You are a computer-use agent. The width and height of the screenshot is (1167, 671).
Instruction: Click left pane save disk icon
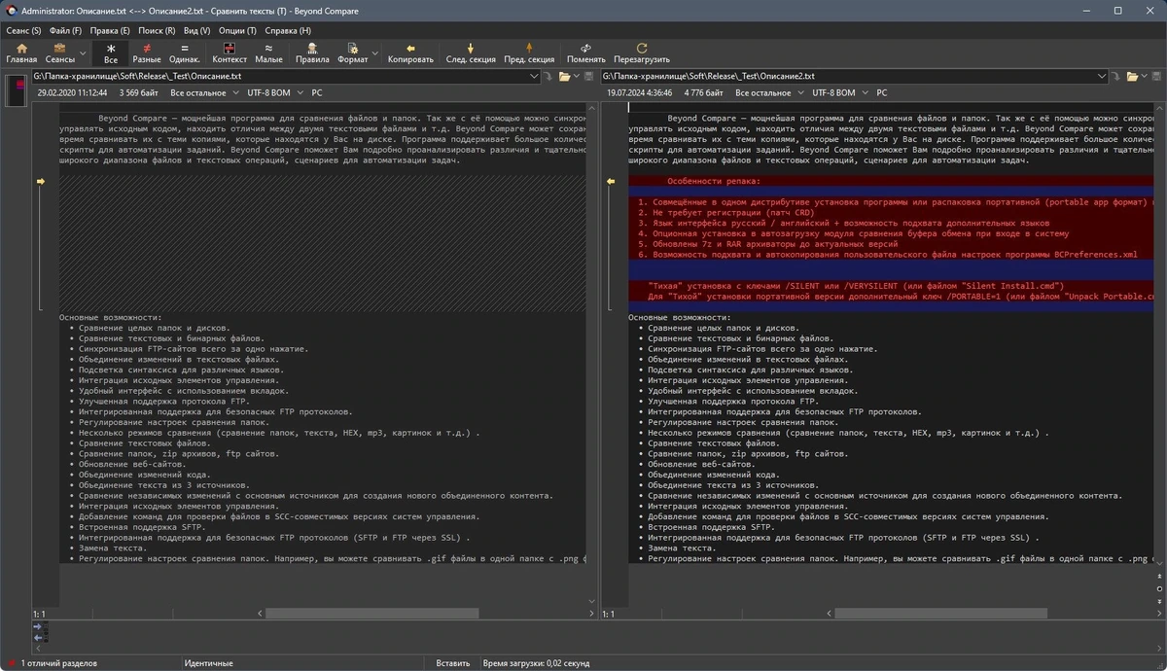pos(589,76)
